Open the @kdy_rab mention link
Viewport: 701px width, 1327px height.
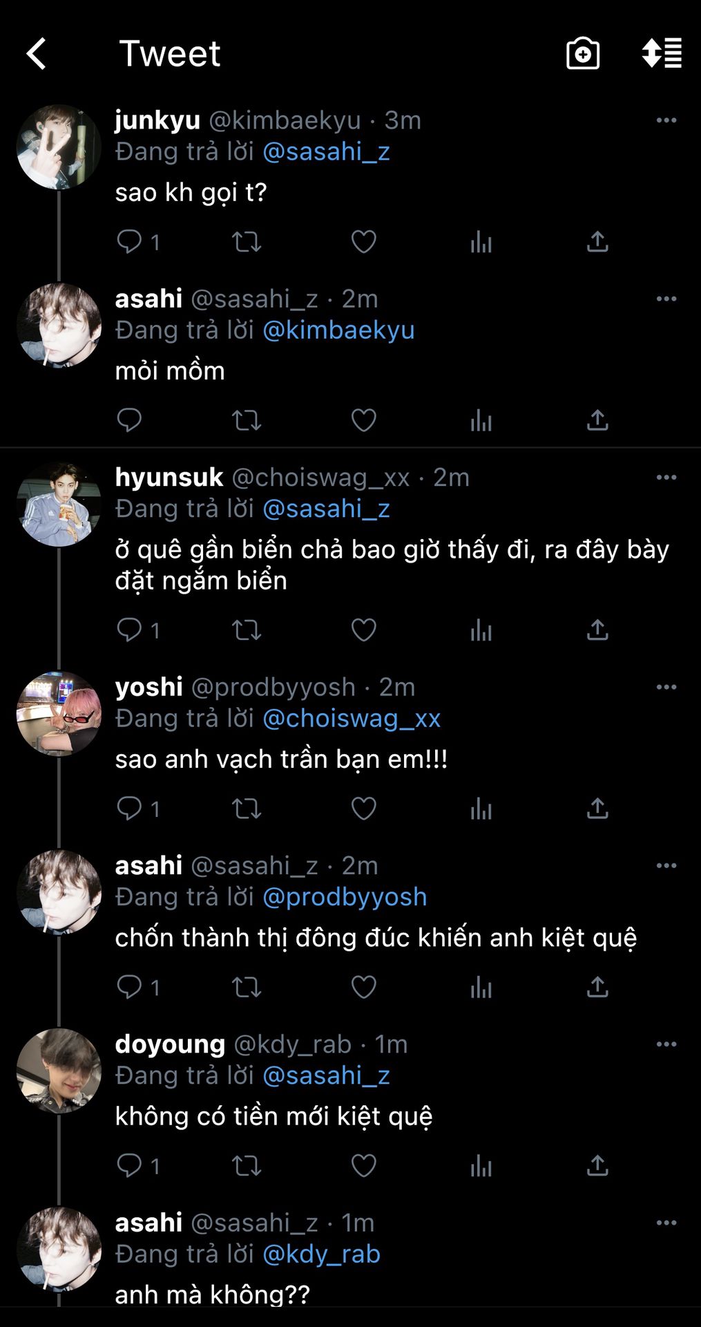pos(321,1254)
